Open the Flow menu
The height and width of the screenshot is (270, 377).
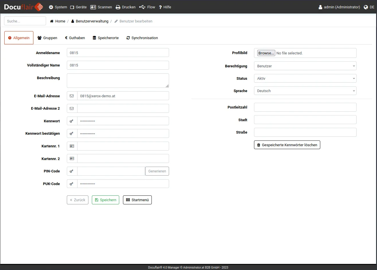tap(147, 7)
